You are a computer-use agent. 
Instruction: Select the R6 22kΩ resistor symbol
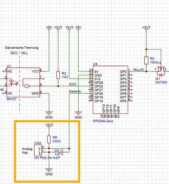[49, 139]
